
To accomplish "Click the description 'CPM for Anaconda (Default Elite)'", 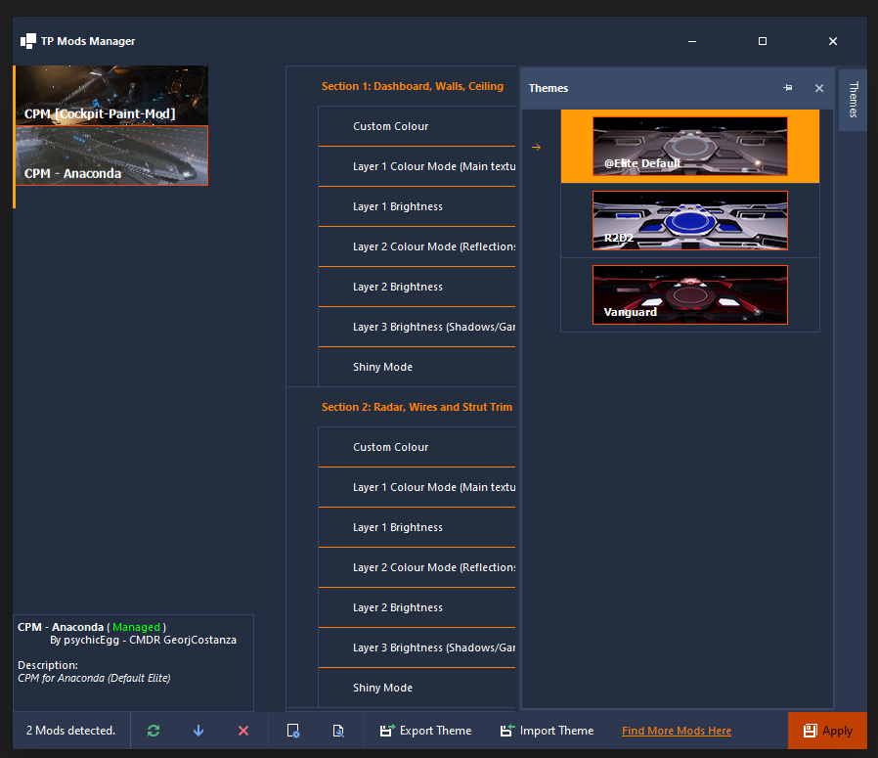I will [94, 678].
